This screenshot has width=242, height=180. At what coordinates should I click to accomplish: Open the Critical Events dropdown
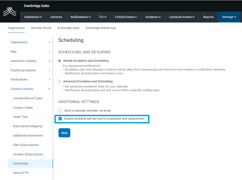(126, 17)
